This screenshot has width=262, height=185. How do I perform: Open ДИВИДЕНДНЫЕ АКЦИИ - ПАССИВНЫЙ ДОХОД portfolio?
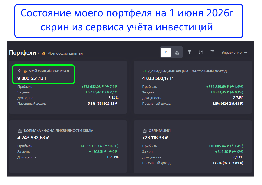click(x=187, y=71)
